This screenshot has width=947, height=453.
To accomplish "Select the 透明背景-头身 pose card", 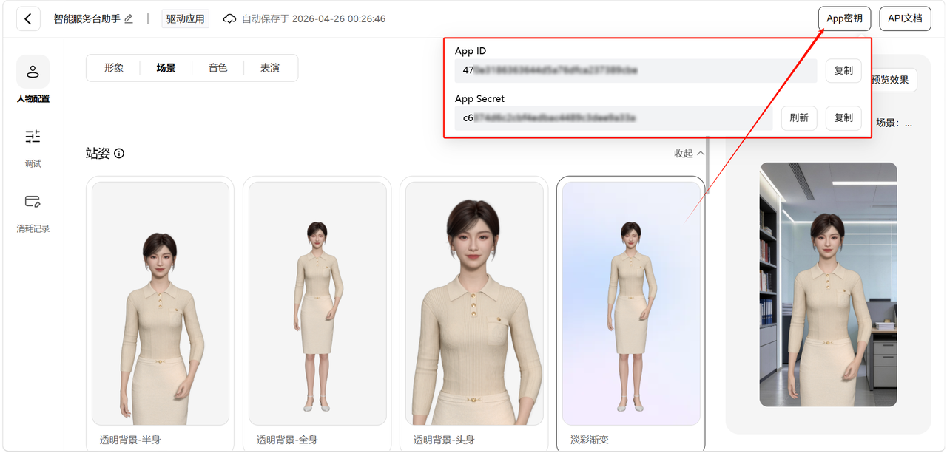I will click(x=474, y=314).
